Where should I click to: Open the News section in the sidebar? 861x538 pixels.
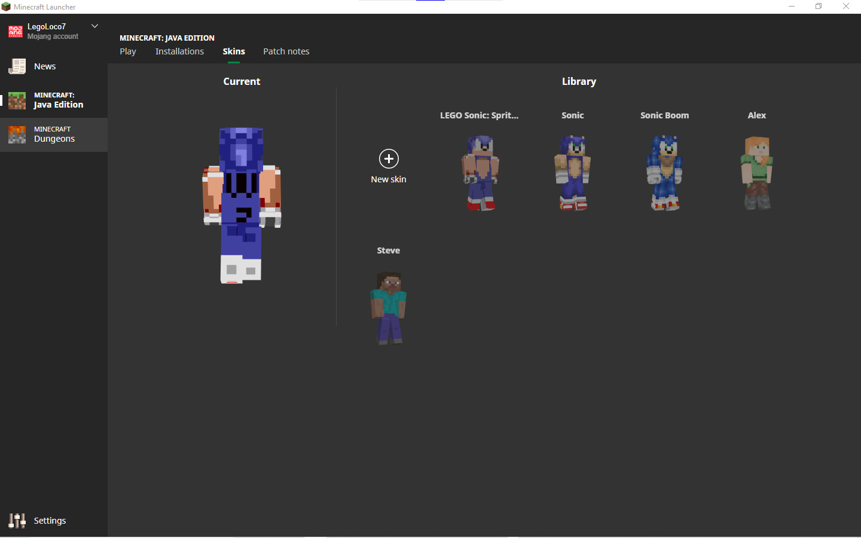click(x=45, y=66)
